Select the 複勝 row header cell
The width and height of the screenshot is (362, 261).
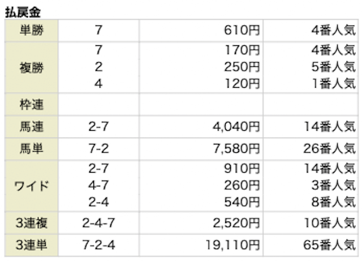tap(32, 67)
